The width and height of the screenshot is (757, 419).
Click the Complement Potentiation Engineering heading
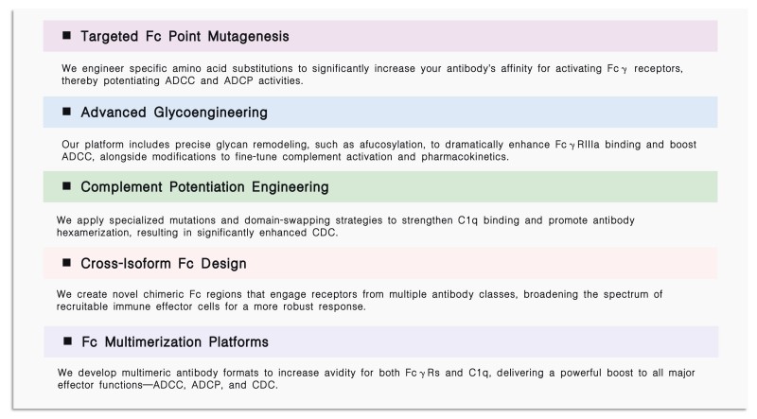204,187
